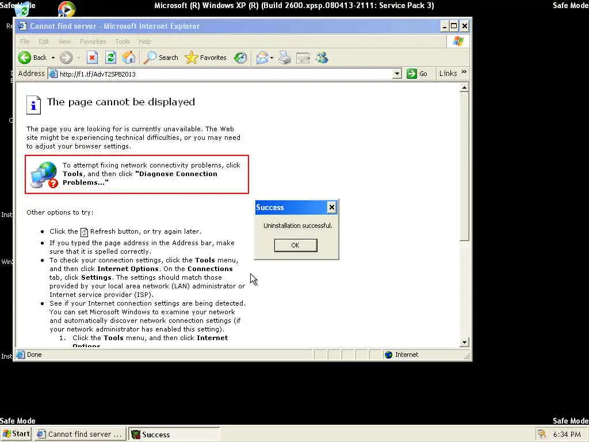
Task: Maximize the Internet Explorer window
Action: click(x=454, y=26)
